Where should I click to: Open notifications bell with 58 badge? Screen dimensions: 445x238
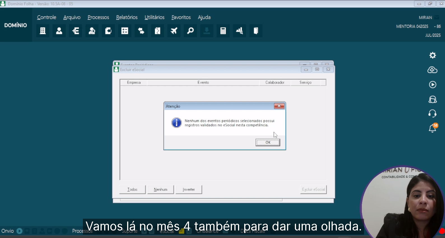coord(433,128)
